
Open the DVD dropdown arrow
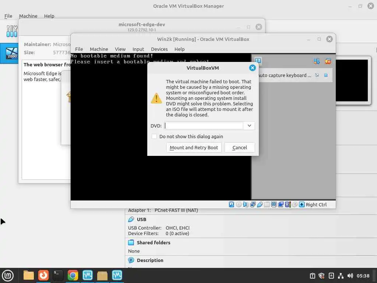pyautogui.click(x=249, y=126)
